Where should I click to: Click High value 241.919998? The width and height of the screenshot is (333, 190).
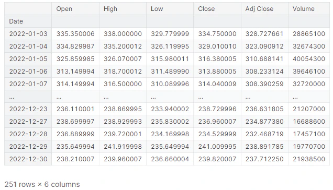point(123,146)
